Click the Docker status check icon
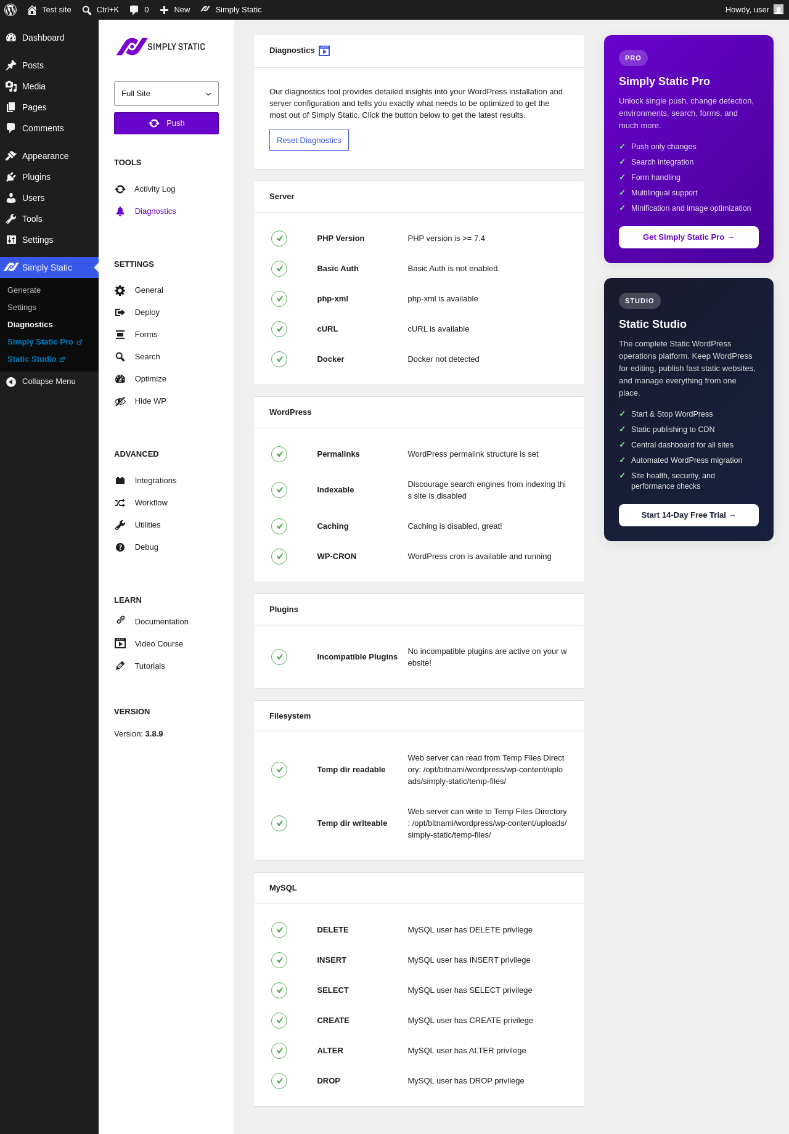The height and width of the screenshot is (1134, 789). click(x=279, y=359)
